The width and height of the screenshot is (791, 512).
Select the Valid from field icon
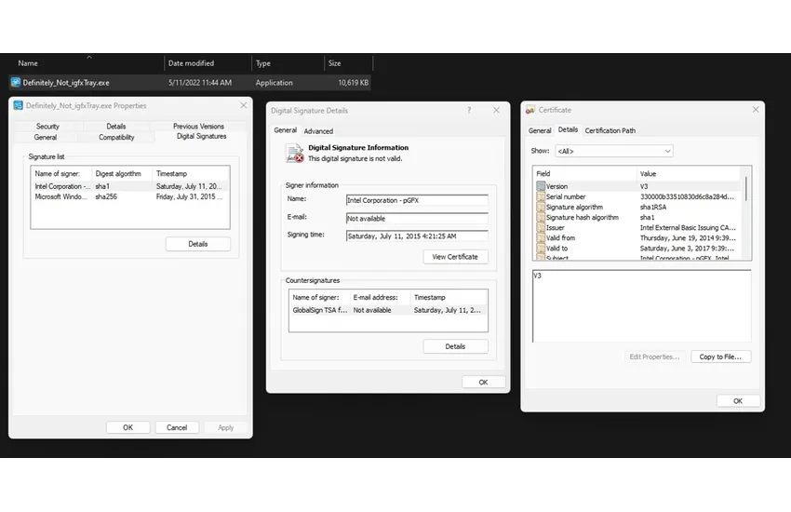click(x=541, y=237)
